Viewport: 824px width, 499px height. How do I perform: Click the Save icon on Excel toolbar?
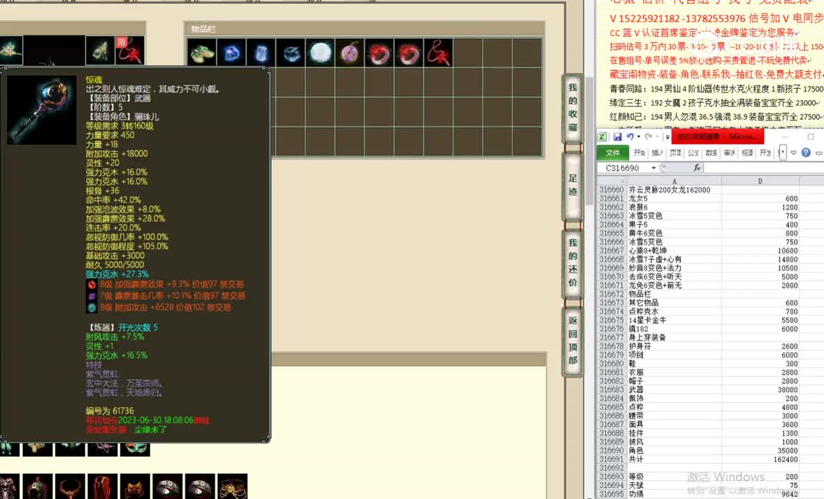click(x=619, y=136)
